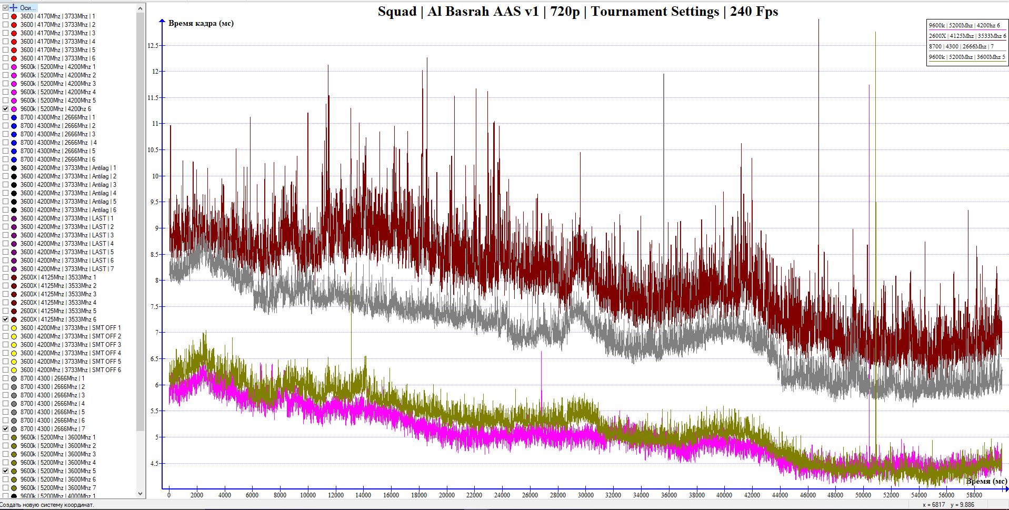
Task: Click the black dot for the 'Antilag | 3' series
Action: (x=14, y=185)
